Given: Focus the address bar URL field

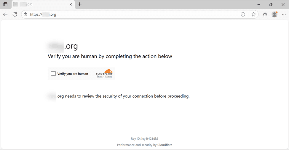Looking at the screenshot, I should [133, 14].
